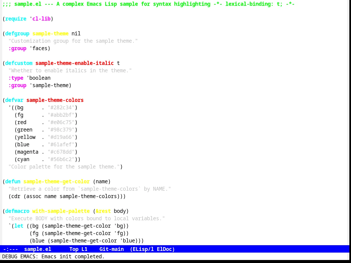Click the 'defmacro' keyword
Image resolution: width=351 pixels, height=263 pixels.
17,211
